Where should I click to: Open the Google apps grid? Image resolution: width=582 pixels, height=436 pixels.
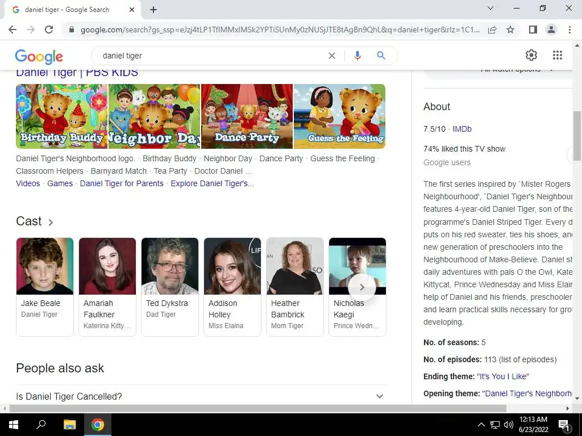tap(557, 55)
